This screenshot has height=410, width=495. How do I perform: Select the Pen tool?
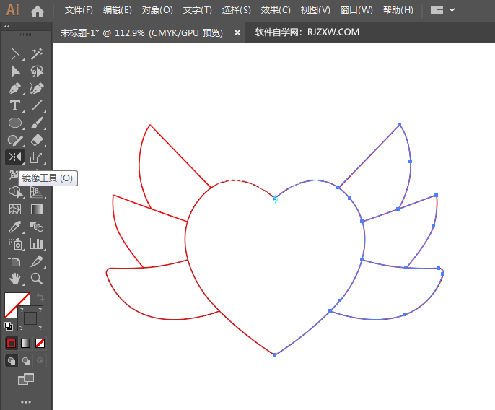(15, 89)
